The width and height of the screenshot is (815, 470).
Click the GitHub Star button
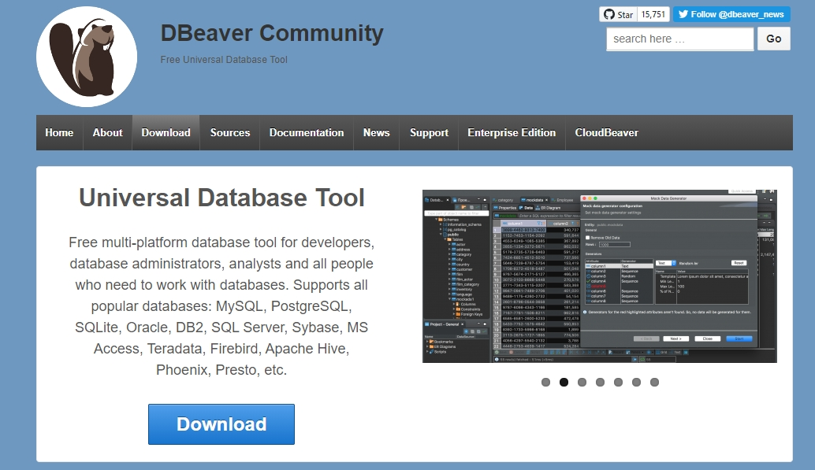tap(619, 14)
